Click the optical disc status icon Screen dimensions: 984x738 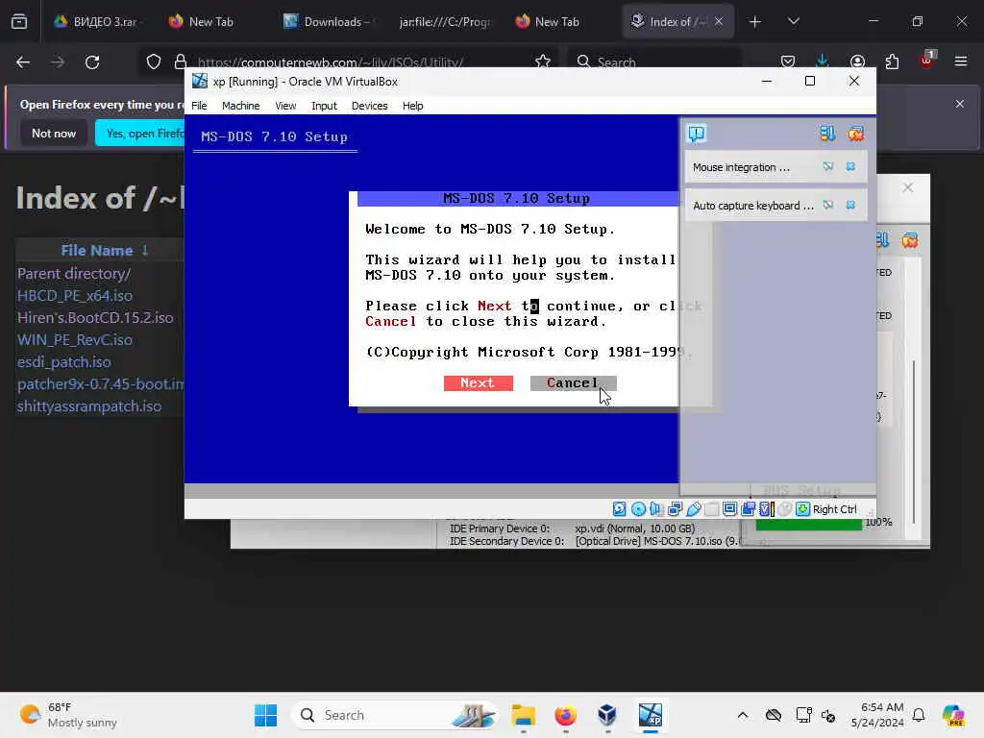638,509
